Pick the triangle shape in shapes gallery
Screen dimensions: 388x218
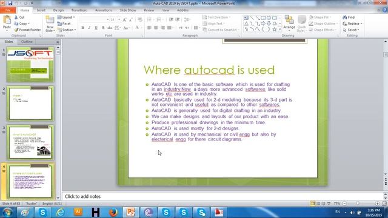[x=246, y=24]
